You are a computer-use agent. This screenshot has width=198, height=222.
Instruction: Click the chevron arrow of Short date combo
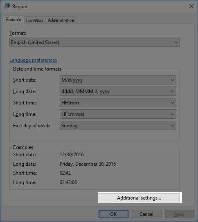tap(173, 80)
